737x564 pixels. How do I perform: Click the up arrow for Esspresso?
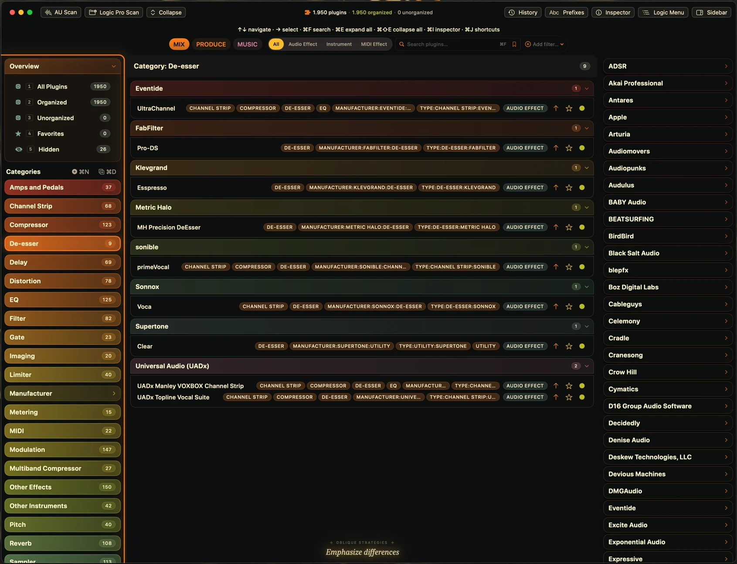tap(556, 187)
